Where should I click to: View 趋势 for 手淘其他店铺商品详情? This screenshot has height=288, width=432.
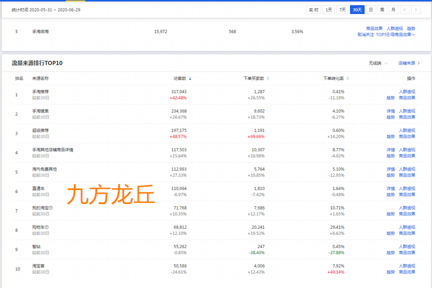[390, 156]
